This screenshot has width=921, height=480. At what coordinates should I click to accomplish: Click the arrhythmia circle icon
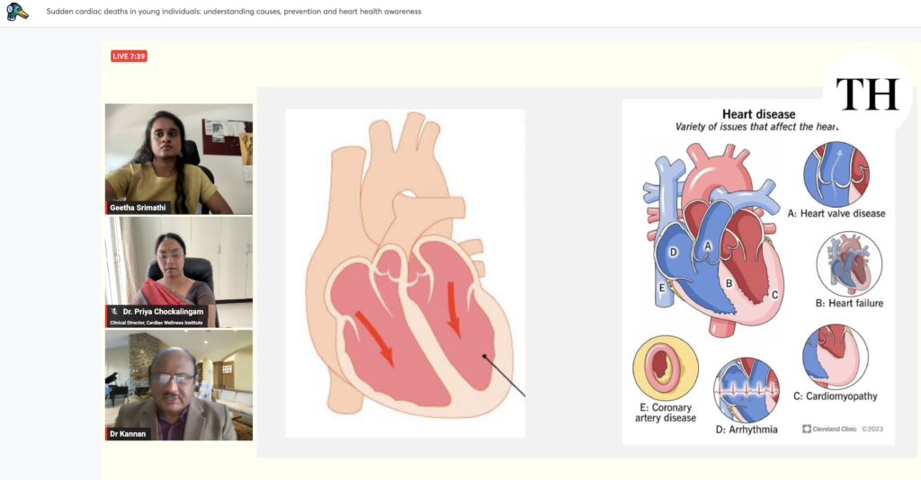click(747, 390)
